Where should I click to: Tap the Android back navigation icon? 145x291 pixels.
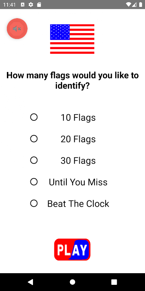[30, 282]
